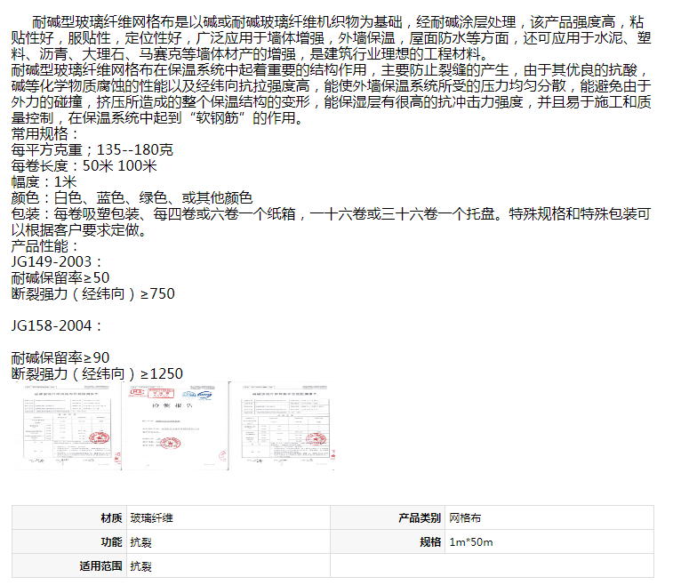This screenshot has height=585, width=673.
Task: Open the middle 检测报告 cover image
Action: pyautogui.click(x=175, y=426)
